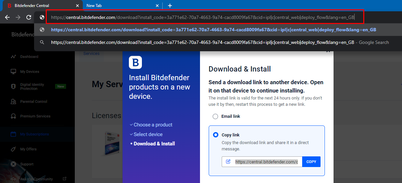The width and height of the screenshot is (402, 183).
Task: Click the browser back arrow
Action: pyautogui.click(x=7, y=17)
